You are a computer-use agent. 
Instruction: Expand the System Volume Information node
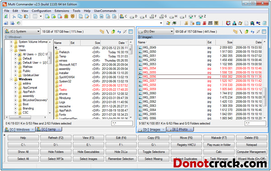[x=11, y=42]
